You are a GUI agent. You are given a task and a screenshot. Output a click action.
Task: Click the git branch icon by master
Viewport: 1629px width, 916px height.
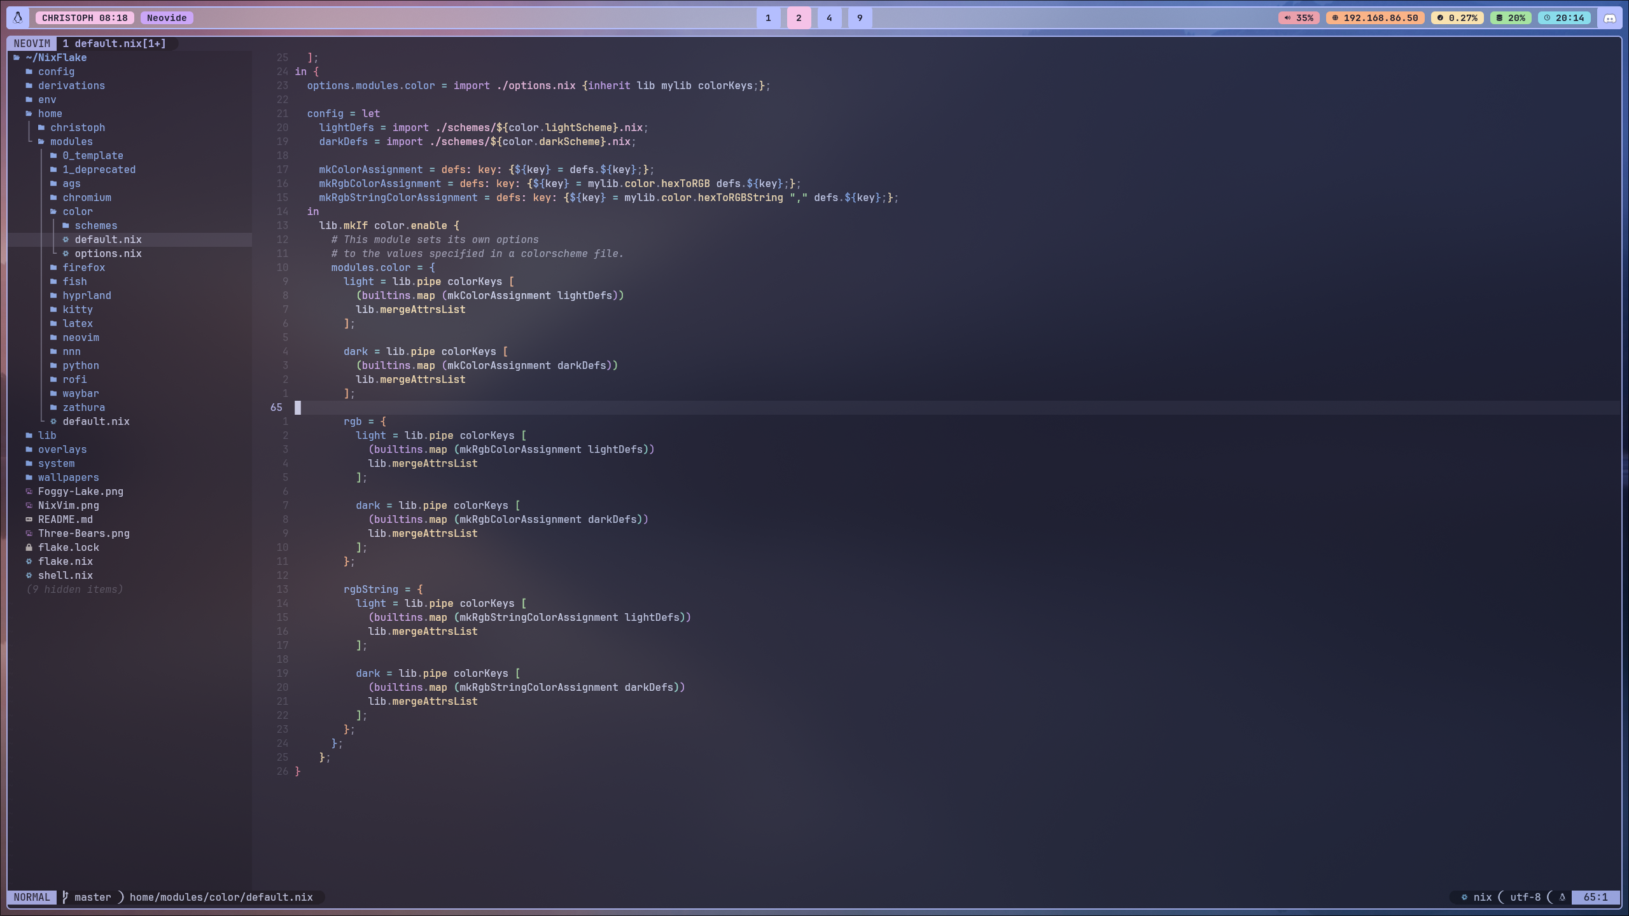coord(66,897)
